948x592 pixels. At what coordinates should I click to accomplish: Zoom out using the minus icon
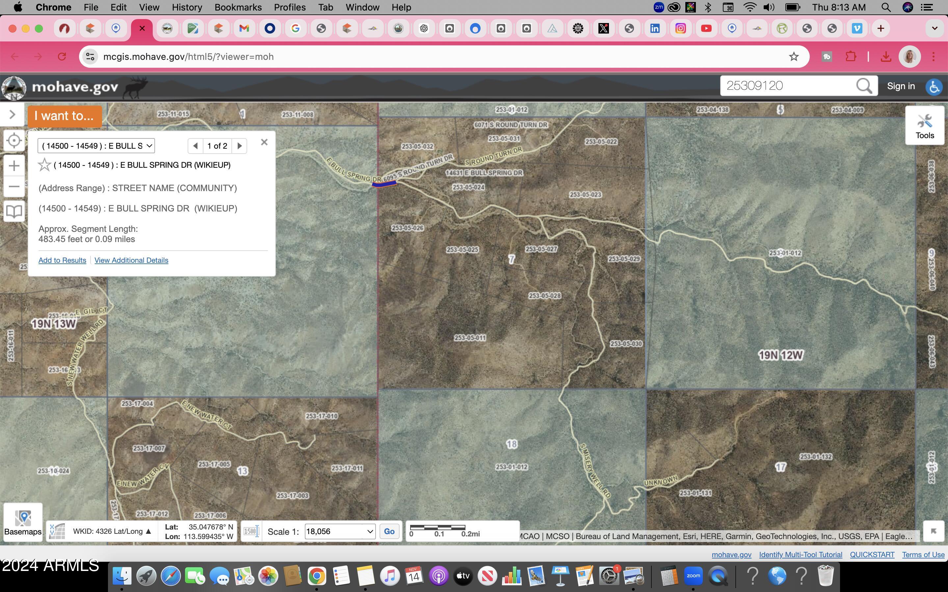click(14, 187)
